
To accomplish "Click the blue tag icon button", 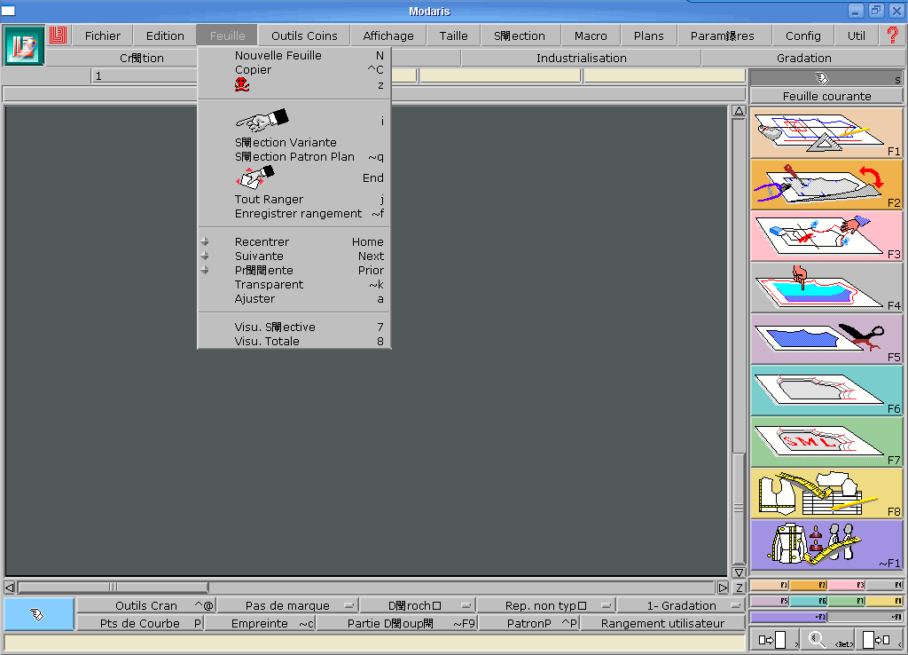I will 39,614.
